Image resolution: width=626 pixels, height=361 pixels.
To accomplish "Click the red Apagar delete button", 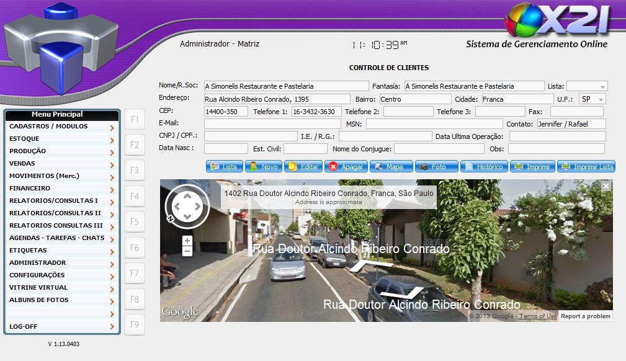I will [346, 167].
